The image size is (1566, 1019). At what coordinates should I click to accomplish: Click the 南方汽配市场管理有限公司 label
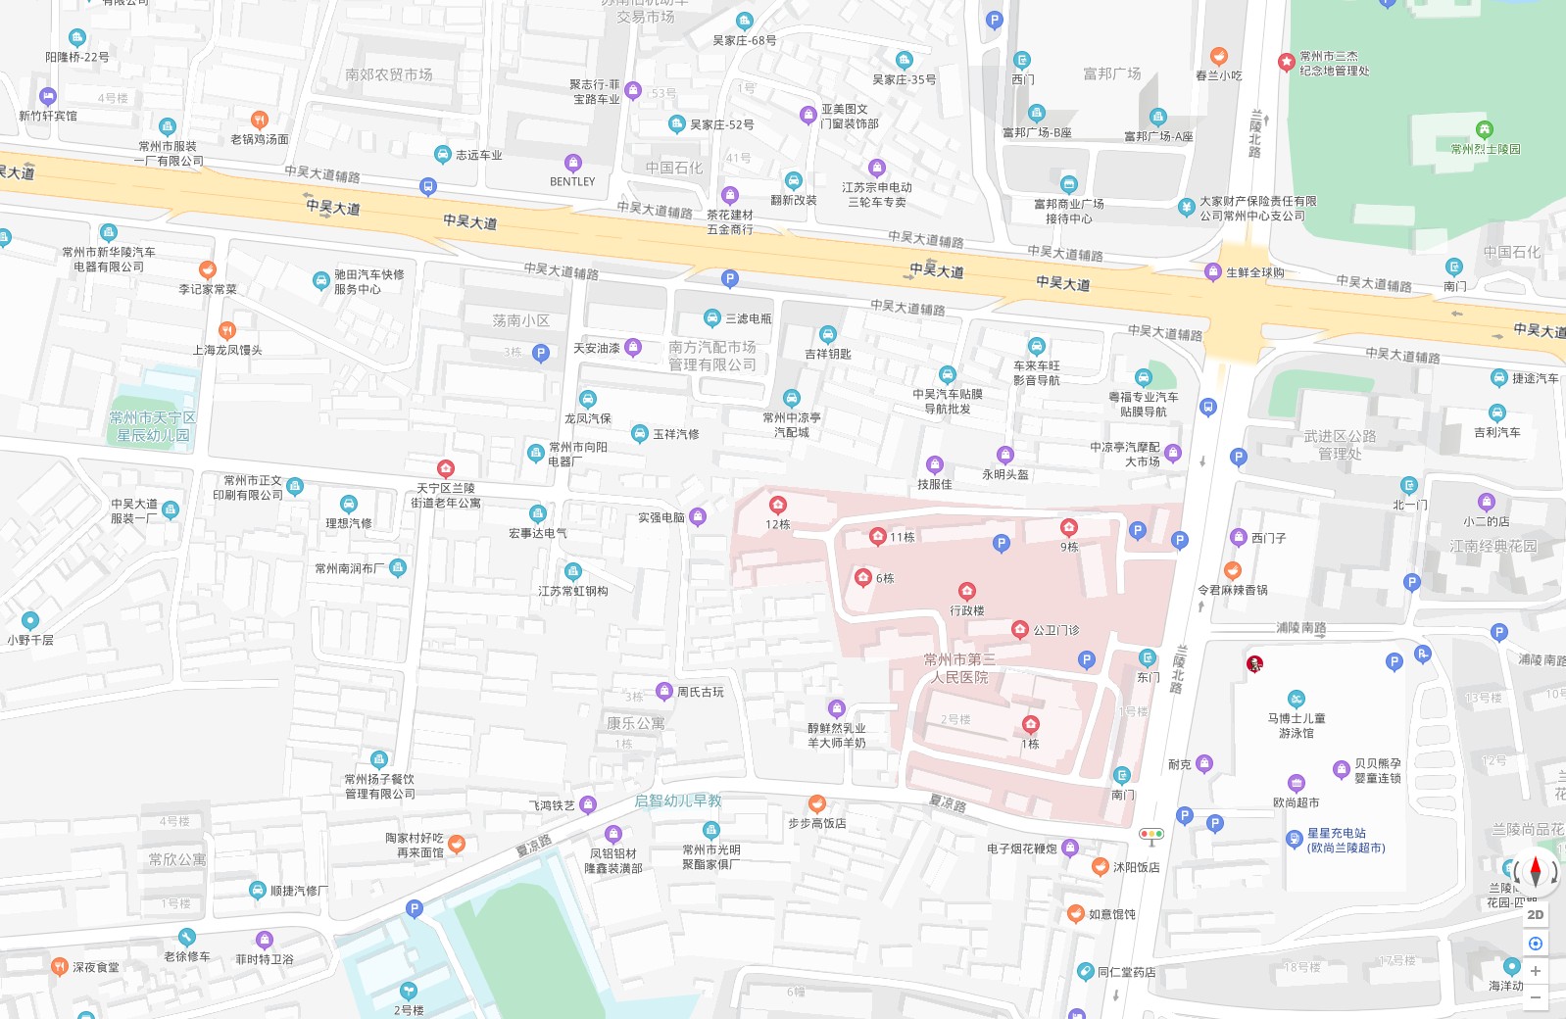click(712, 356)
